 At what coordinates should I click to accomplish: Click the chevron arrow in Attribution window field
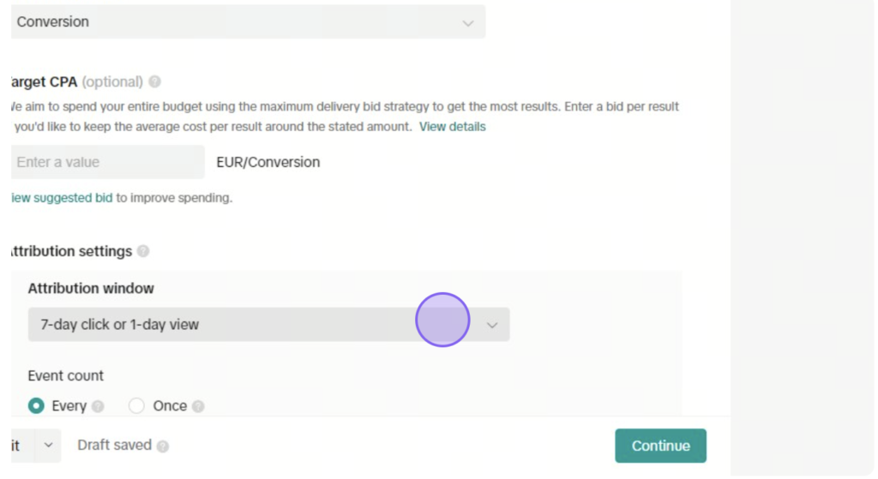tap(492, 325)
